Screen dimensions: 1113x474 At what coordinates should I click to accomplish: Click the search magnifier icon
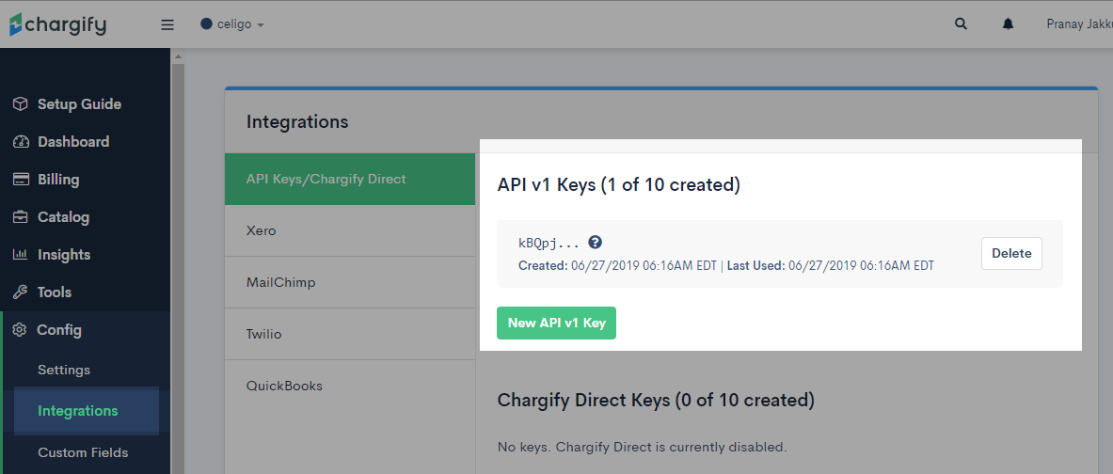[x=962, y=24]
